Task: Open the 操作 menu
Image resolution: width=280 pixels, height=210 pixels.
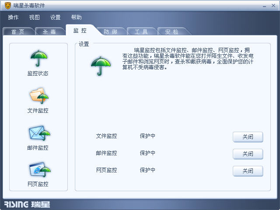Action: pos(13,17)
